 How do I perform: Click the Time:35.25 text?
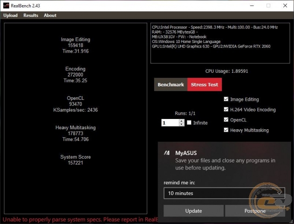(75, 81)
